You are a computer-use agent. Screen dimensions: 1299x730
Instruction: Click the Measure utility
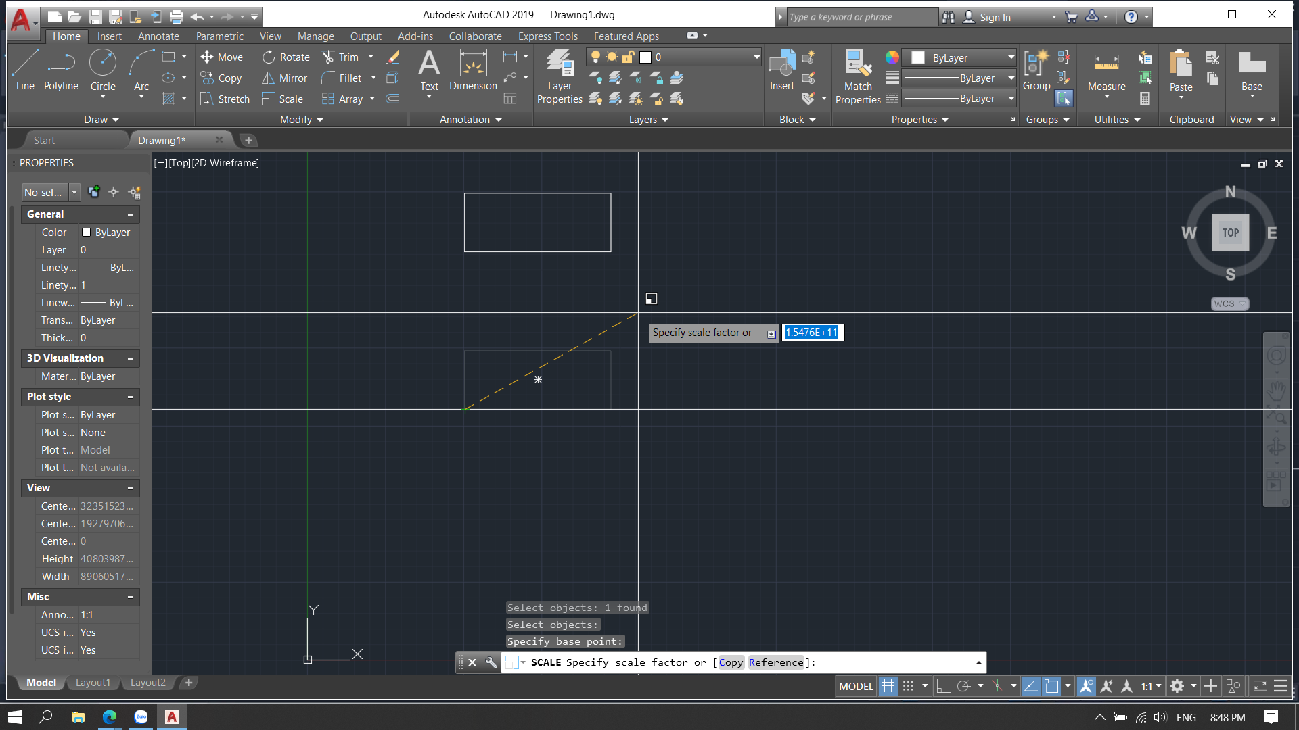1106,73
